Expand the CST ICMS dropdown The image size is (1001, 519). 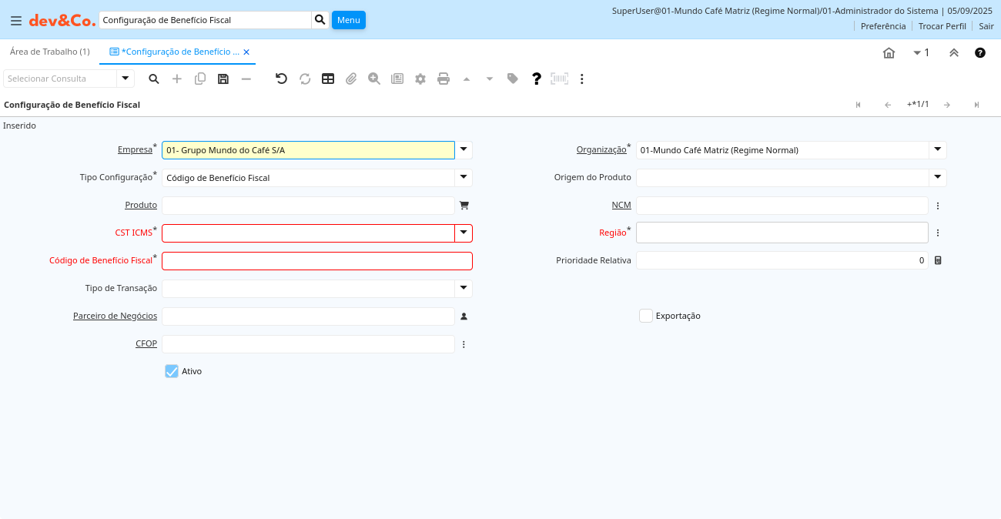(x=464, y=233)
